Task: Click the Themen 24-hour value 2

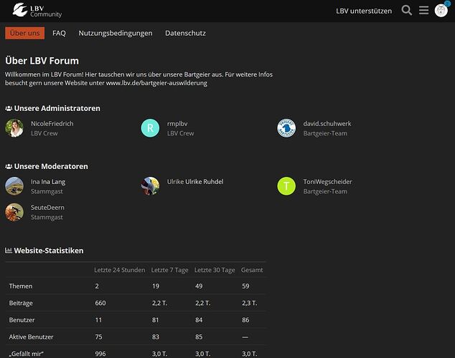Action: 97,286
